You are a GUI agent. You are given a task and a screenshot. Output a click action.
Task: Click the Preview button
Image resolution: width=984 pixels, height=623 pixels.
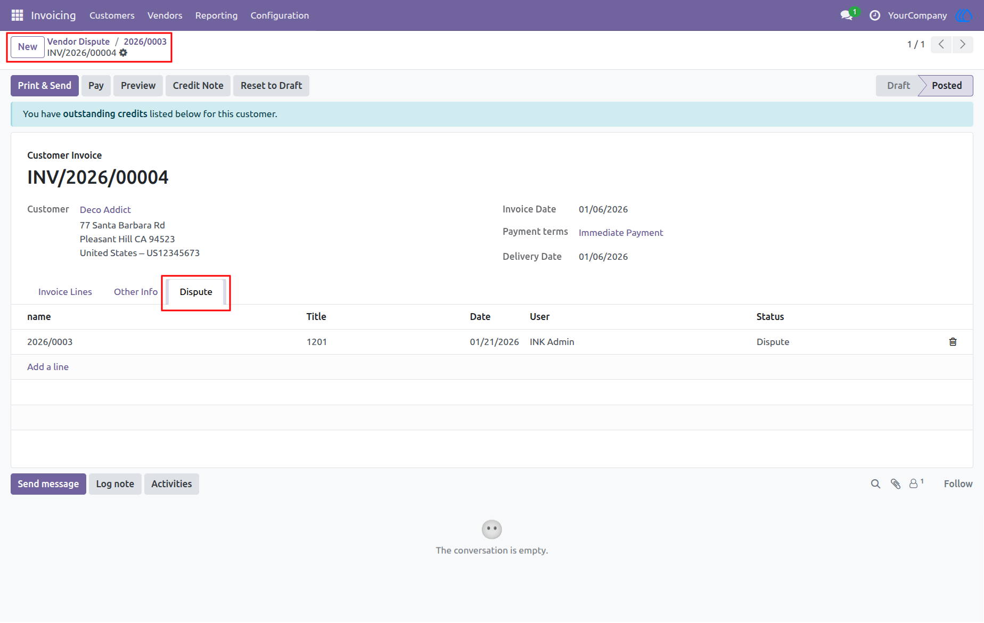(x=138, y=86)
